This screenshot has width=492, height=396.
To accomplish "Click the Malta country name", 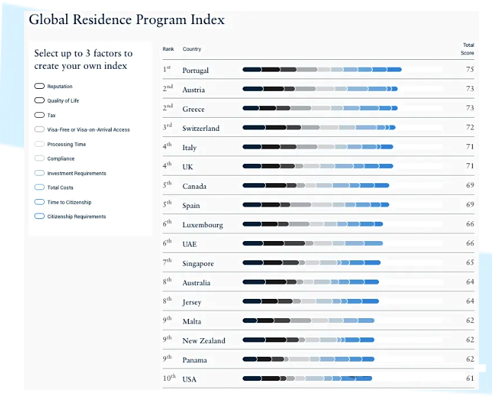I will pyautogui.click(x=192, y=322).
